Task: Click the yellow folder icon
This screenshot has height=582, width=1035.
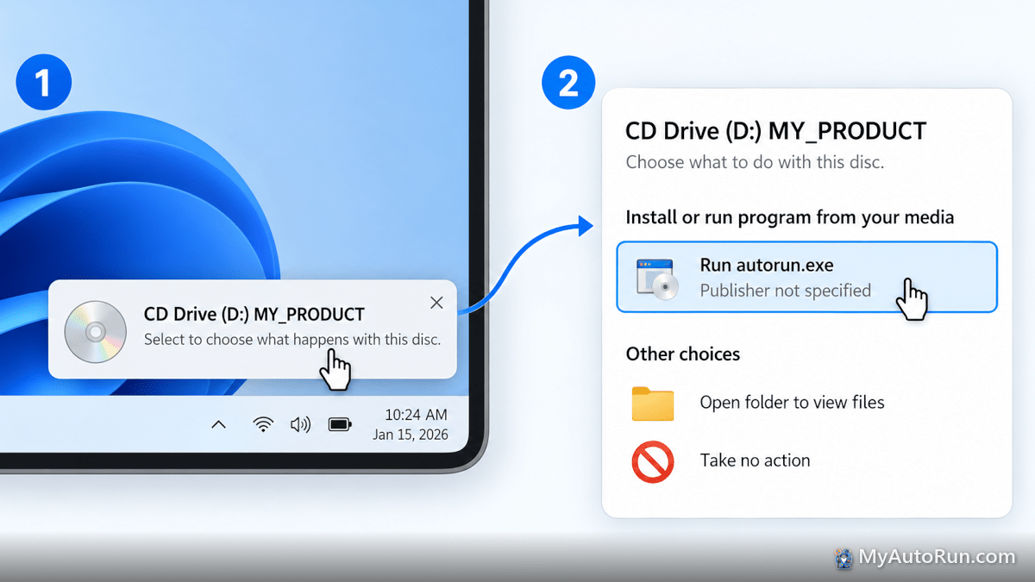Action: pos(653,403)
